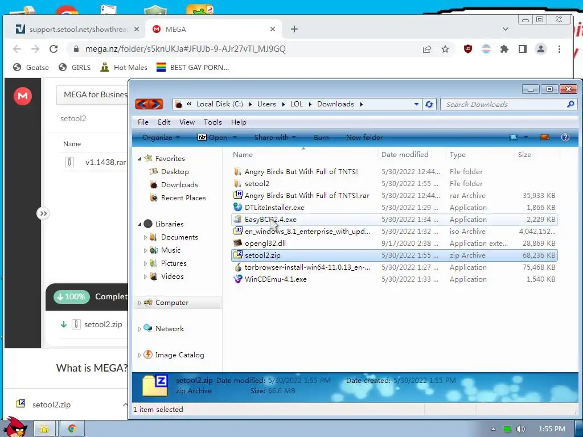Expand MEGA sidebar with double-chevron button

click(43, 213)
